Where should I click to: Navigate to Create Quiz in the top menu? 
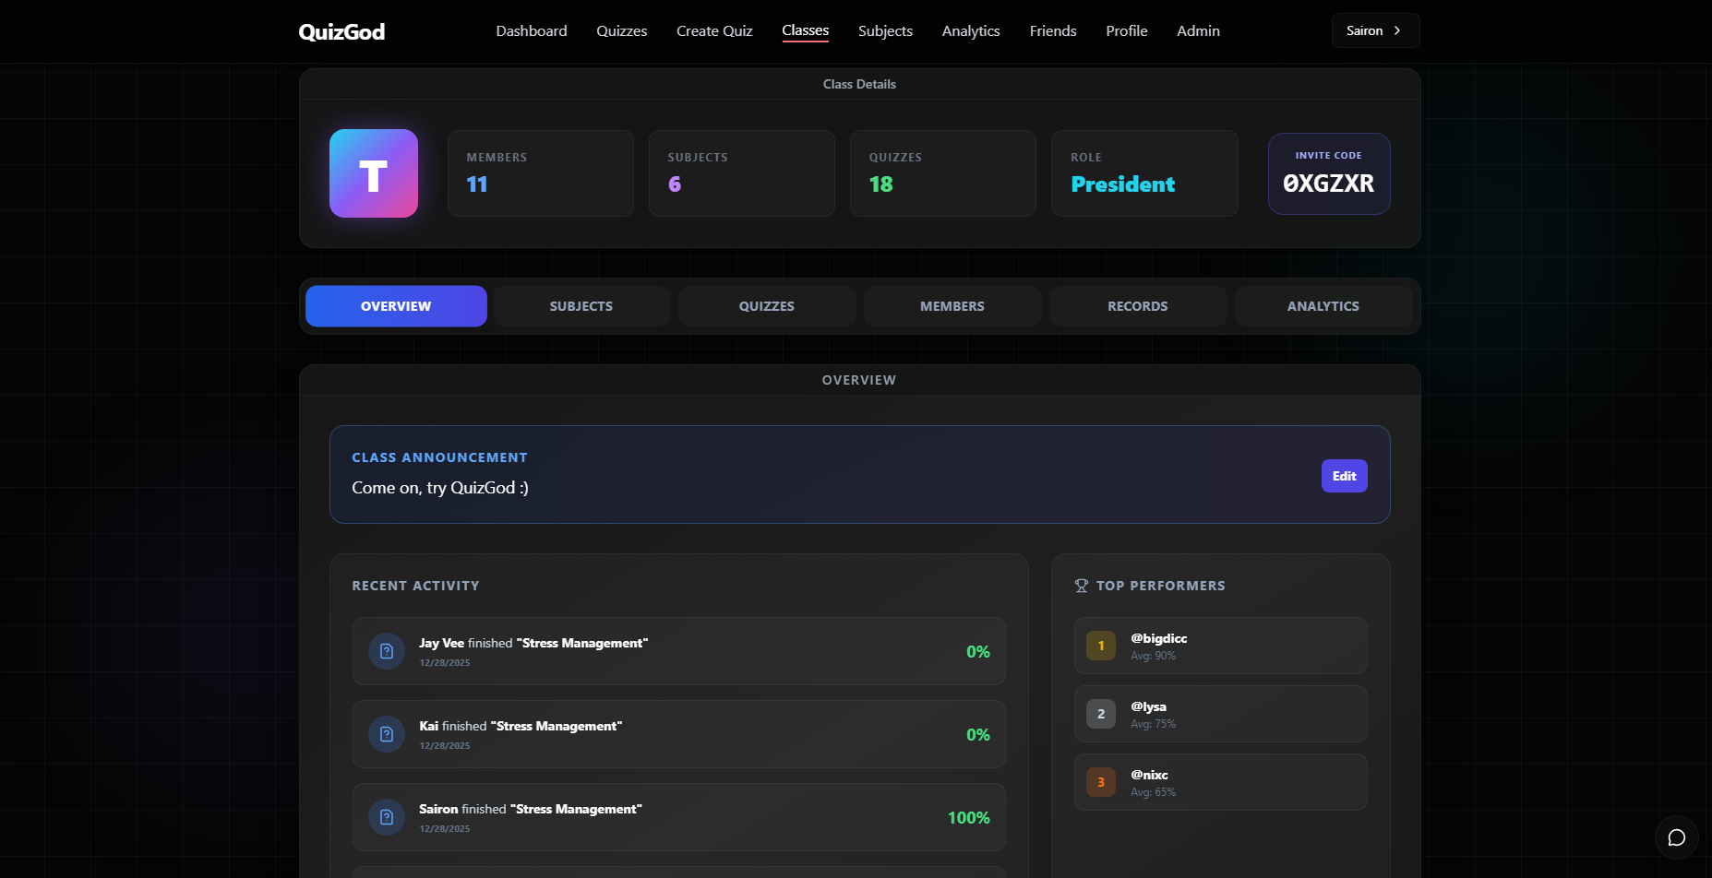pos(714,30)
